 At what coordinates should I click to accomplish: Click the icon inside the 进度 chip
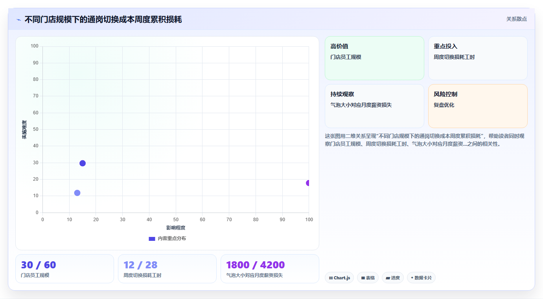click(x=388, y=278)
